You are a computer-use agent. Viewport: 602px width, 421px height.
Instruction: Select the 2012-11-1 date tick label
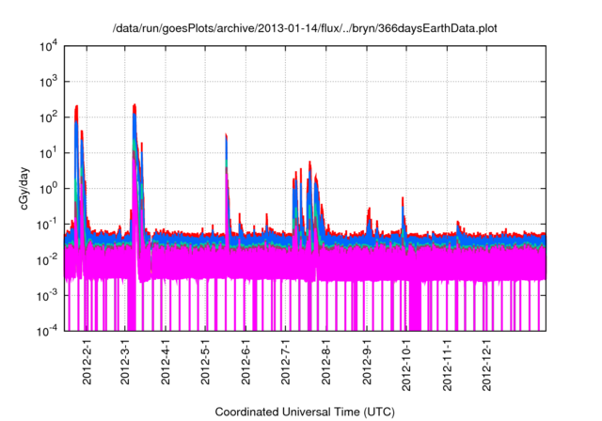pos(446,367)
